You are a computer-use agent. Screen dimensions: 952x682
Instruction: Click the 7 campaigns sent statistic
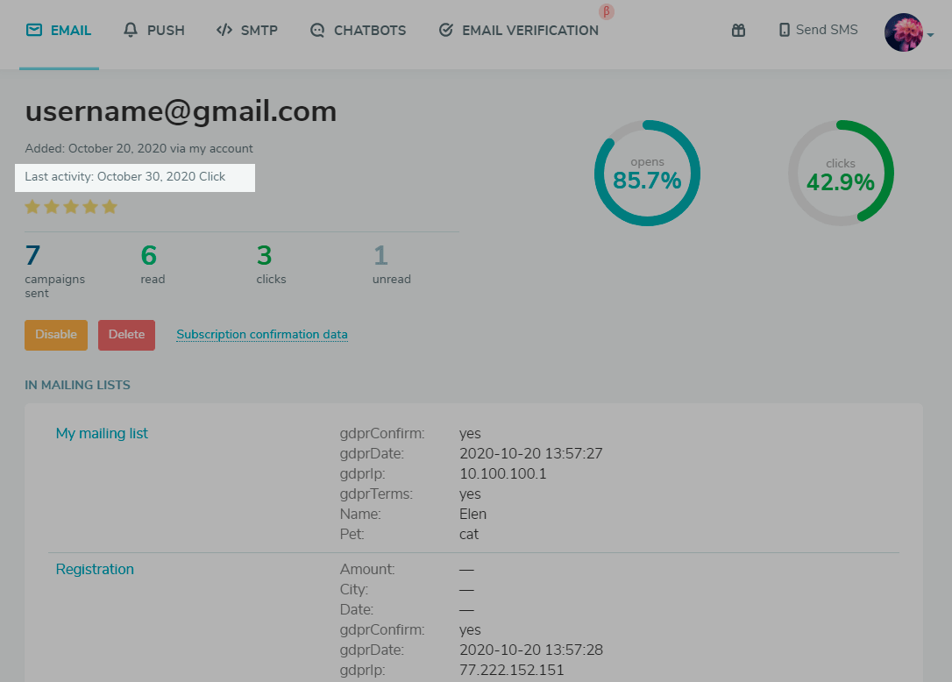click(x=54, y=271)
